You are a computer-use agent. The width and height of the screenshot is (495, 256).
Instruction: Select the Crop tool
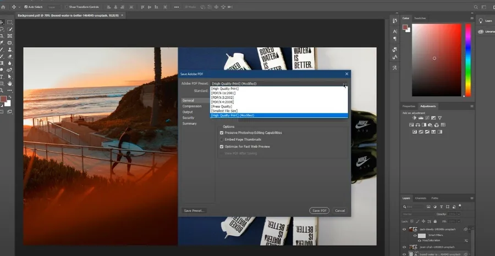tap(2, 36)
